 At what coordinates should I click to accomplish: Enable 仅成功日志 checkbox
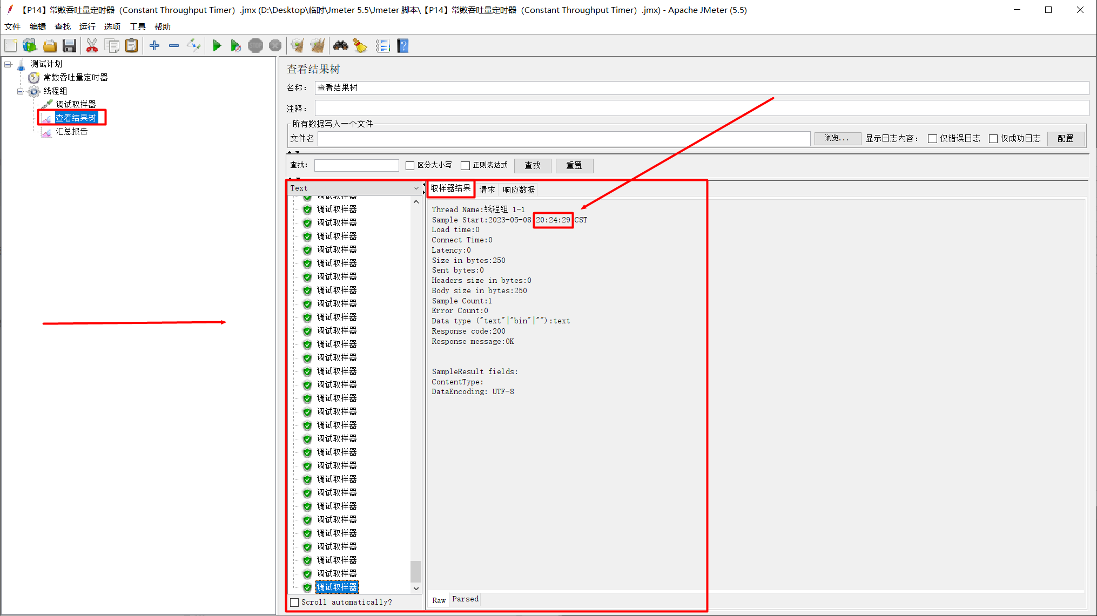click(x=993, y=139)
